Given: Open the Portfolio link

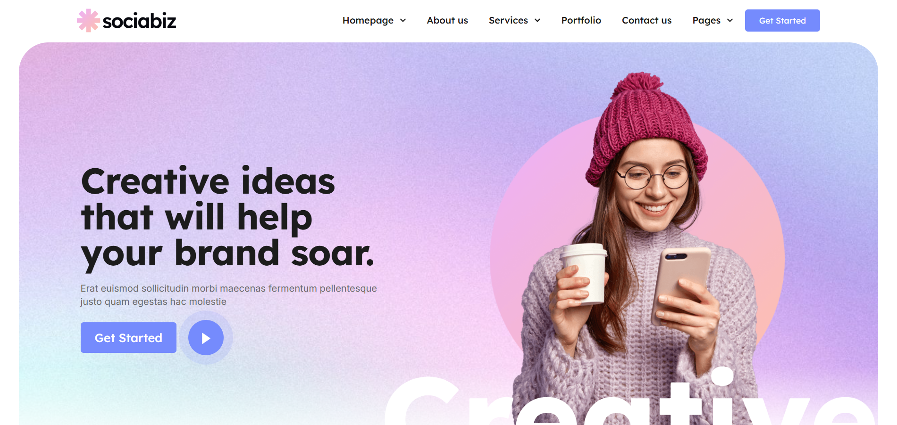Looking at the screenshot, I should [581, 20].
